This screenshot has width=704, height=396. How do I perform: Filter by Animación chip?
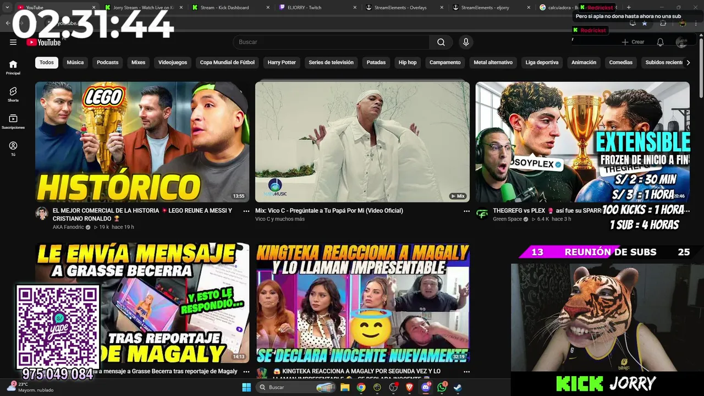tap(584, 63)
